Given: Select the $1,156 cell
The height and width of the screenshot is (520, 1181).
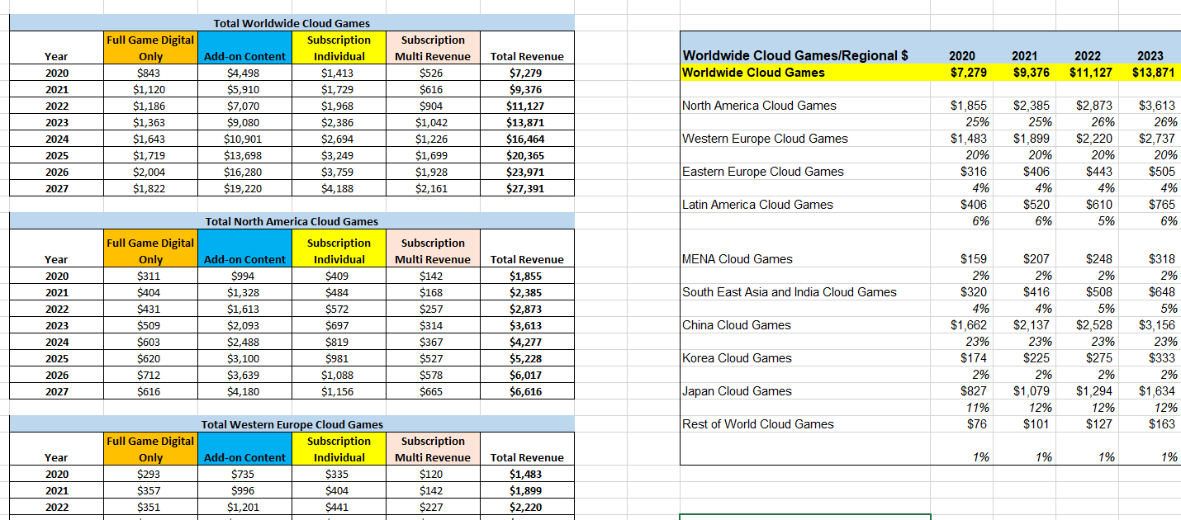Looking at the screenshot, I should click(x=339, y=391).
